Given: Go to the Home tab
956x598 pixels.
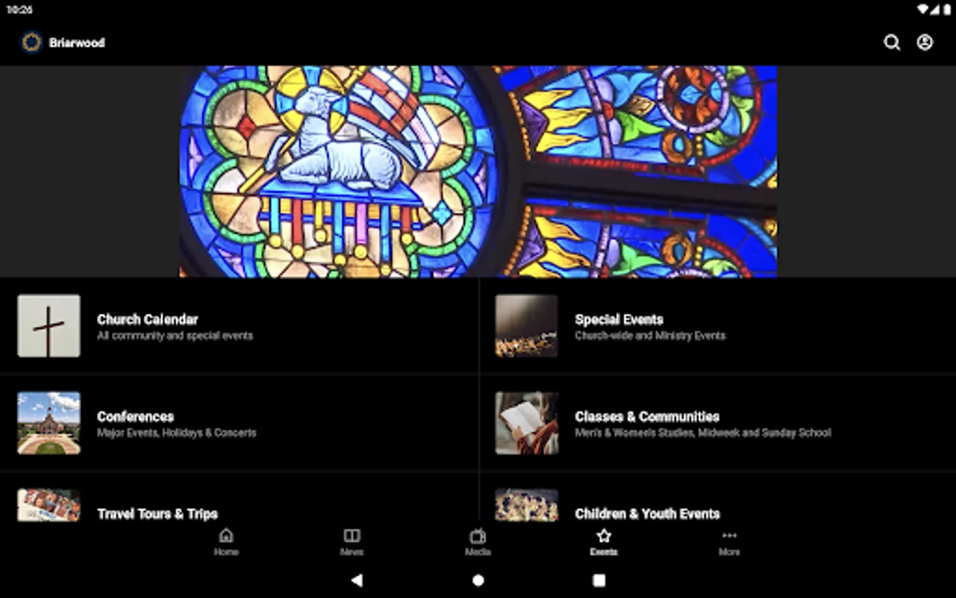Looking at the screenshot, I should click(x=226, y=542).
